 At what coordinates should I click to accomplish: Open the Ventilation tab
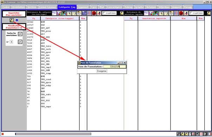coord(19,7)
